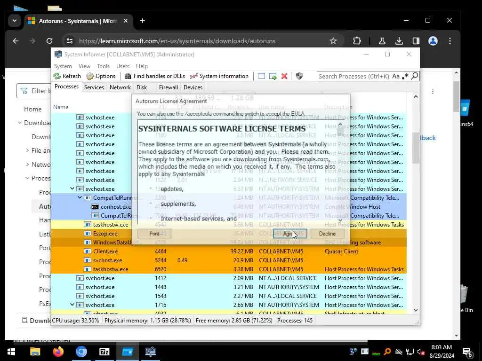
Task: Select svchost.exe with PID 1412
Action: [228, 278]
